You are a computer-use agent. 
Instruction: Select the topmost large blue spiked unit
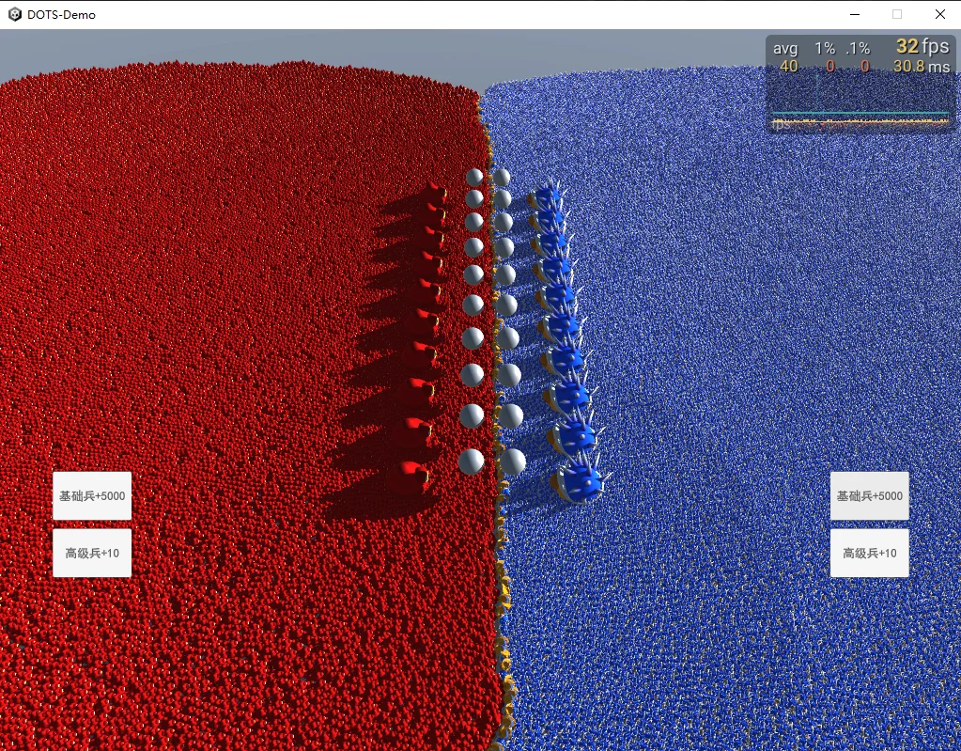548,196
